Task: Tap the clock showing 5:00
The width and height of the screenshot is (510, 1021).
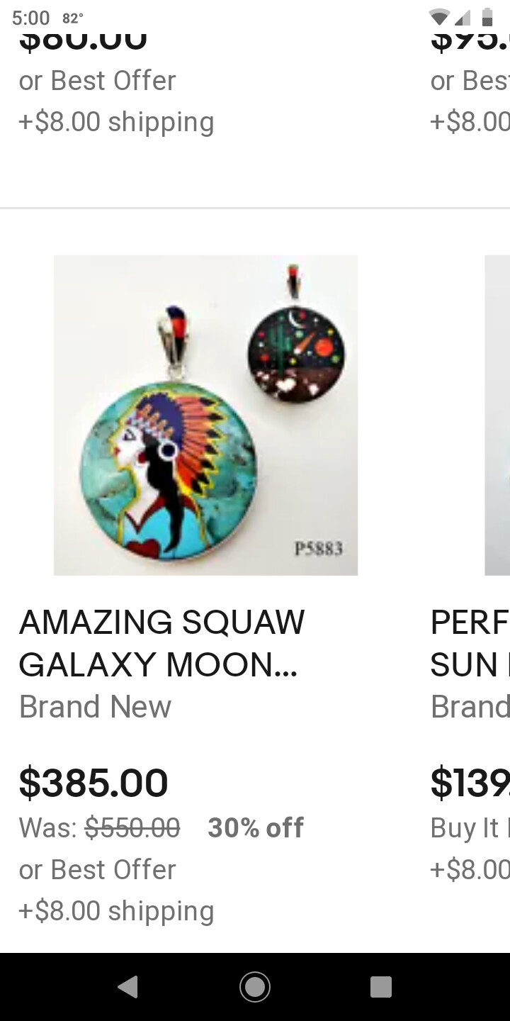Action: 31,17
